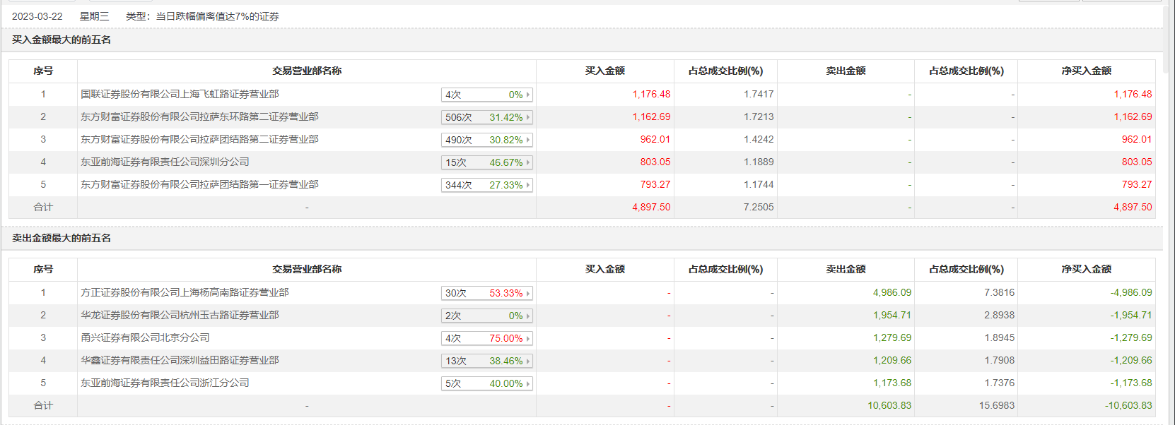The height and width of the screenshot is (425, 1175).
Task: Click the arrow next to 5次 40.00%
Action: pos(527,383)
